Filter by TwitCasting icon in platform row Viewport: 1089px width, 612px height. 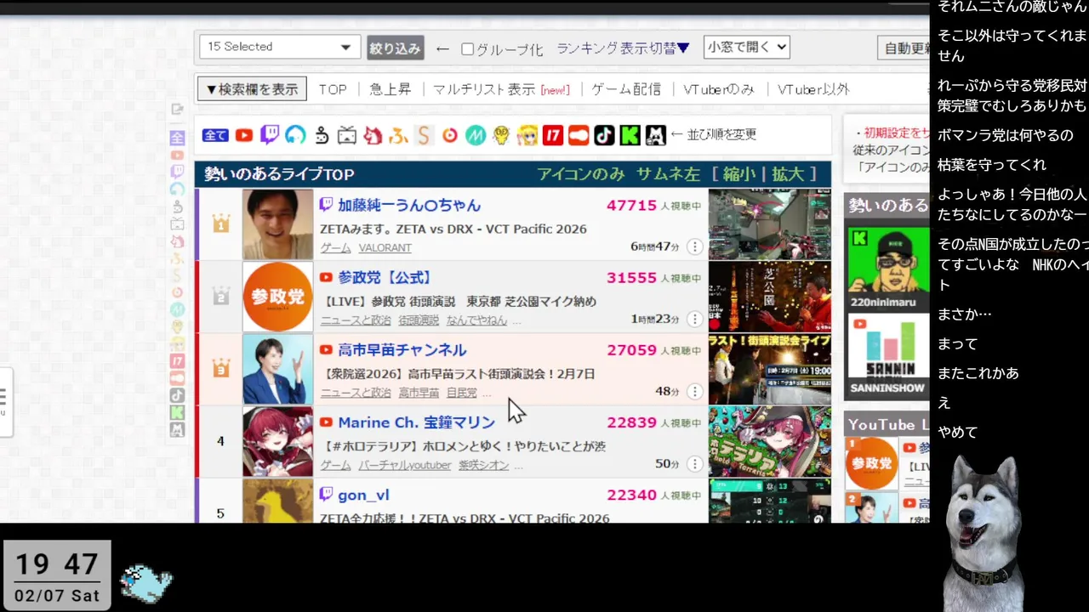(x=322, y=134)
